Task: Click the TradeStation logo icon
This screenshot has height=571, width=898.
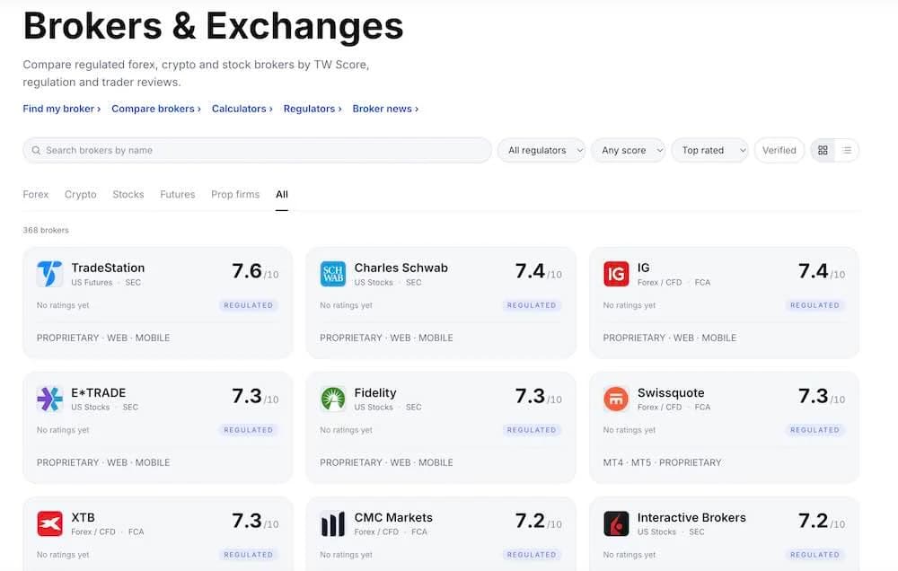Action: pos(49,274)
